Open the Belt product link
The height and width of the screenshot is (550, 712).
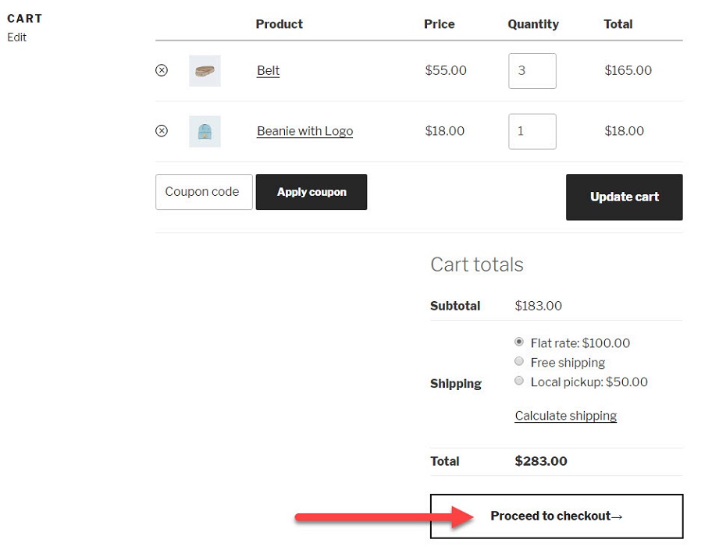pos(268,71)
